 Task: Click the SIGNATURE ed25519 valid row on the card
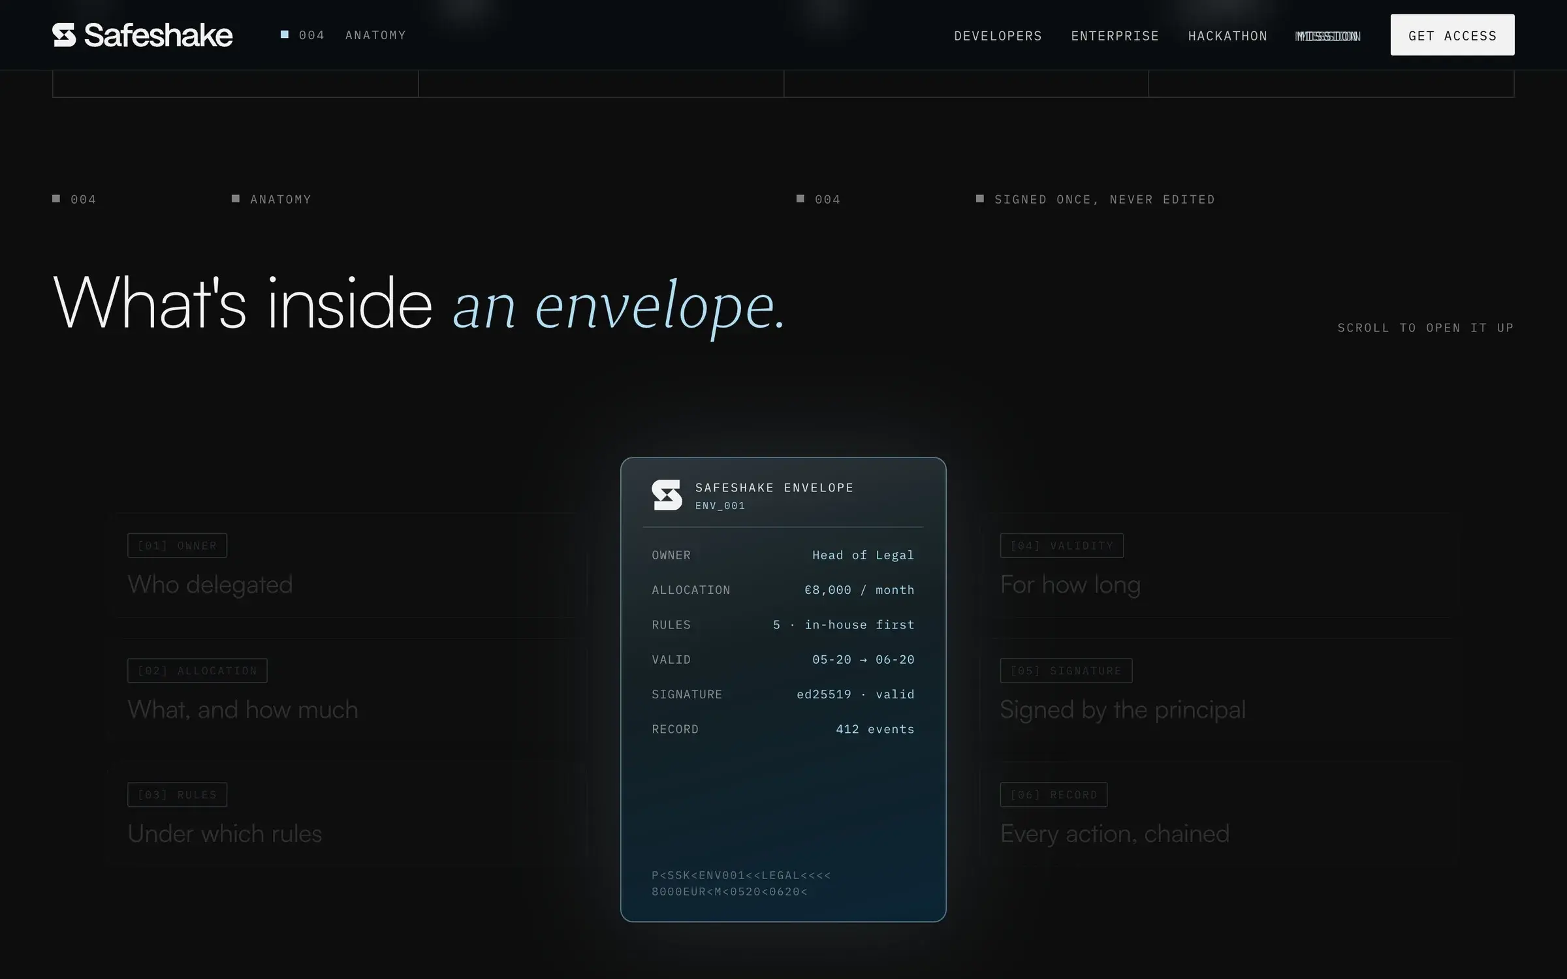pyautogui.click(x=783, y=694)
